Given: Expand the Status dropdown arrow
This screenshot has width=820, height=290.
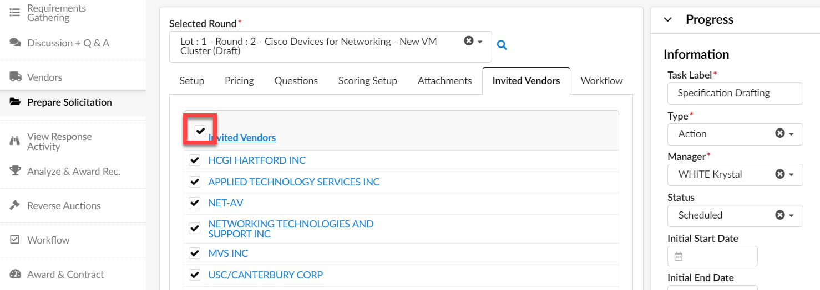Looking at the screenshot, I should tap(792, 216).
